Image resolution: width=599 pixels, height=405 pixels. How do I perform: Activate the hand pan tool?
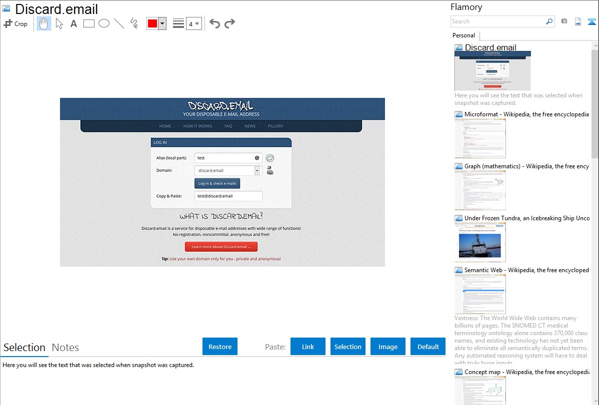pos(43,23)
